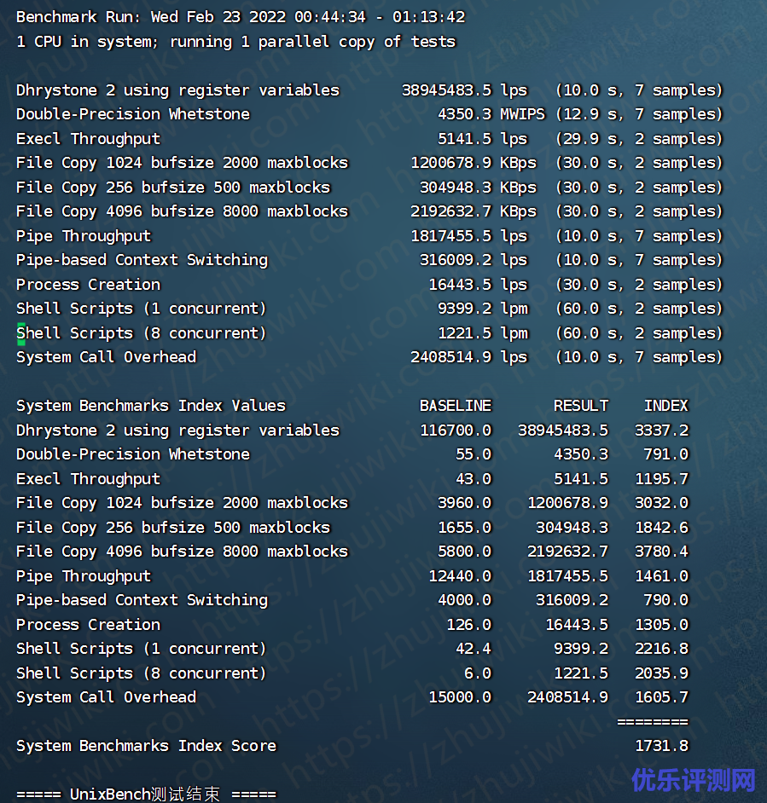The image size is (767, 803).
Task: Click the 304948.3 KBps File Copy value
Action: coord(478,188)
